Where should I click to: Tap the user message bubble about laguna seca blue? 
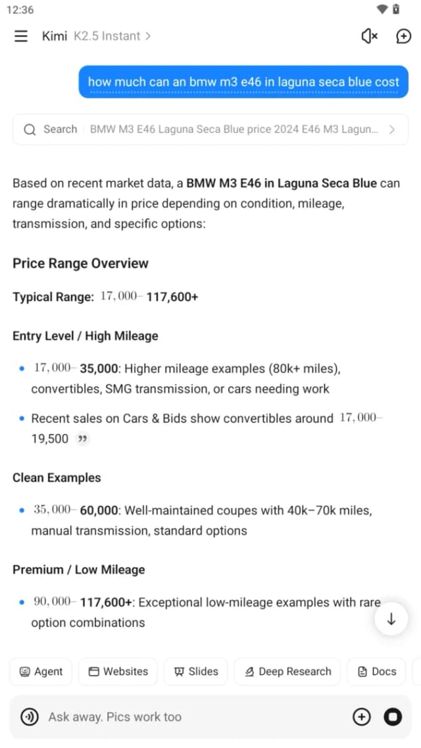point(243,82)
